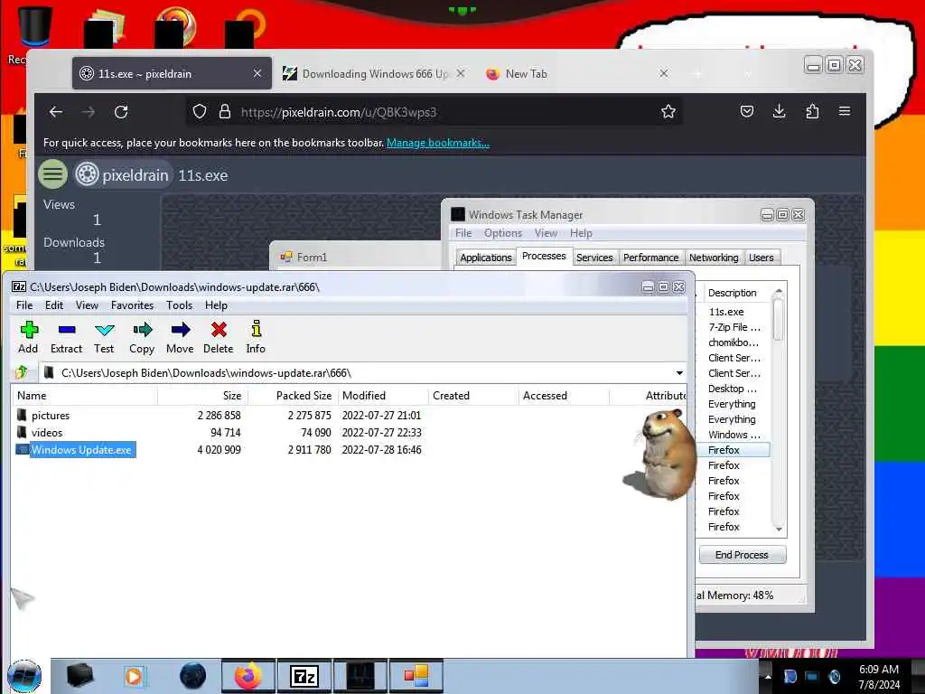Open the 7-Zip Help menu
The height and width of the screenshot is (694, 925).
pyautogui.click(x=216, y=305)
